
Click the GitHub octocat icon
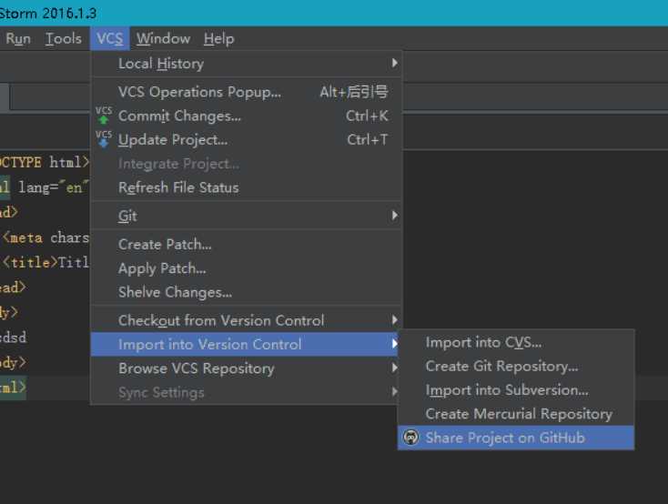411,438
